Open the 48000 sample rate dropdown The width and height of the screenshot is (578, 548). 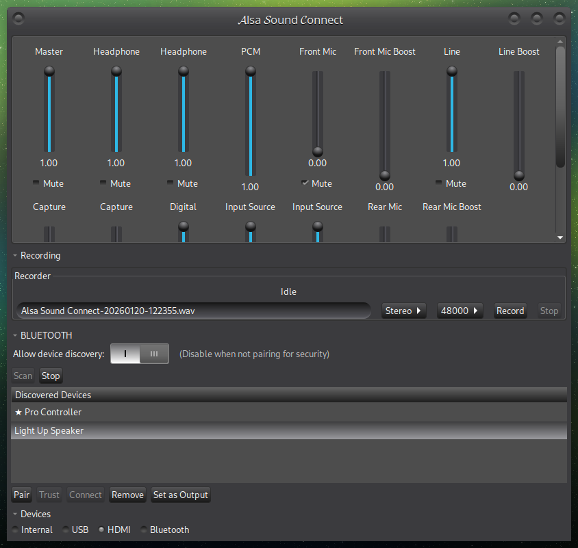460,311
